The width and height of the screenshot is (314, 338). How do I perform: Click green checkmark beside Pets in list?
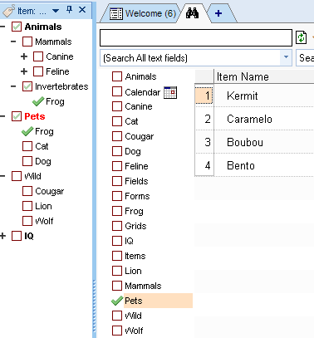coord(117,301)
